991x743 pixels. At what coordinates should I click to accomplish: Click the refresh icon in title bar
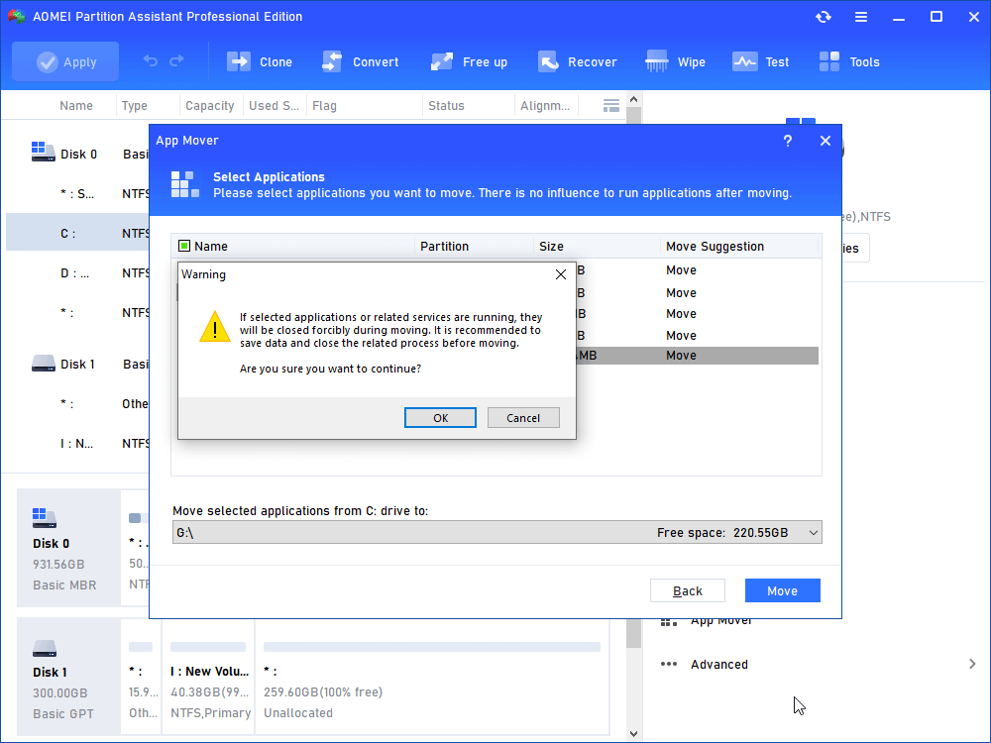pyautogui.click(x=823, y=17)
